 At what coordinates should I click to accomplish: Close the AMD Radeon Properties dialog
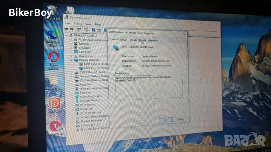(x=185, y=34)
